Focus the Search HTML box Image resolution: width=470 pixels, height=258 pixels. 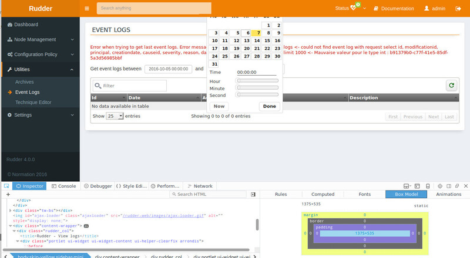[x=208, y=194]
